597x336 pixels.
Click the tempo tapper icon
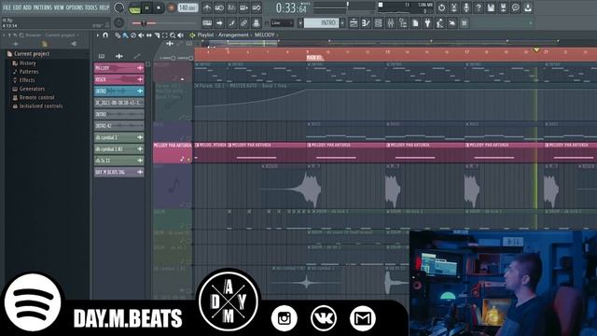[439, 23]
